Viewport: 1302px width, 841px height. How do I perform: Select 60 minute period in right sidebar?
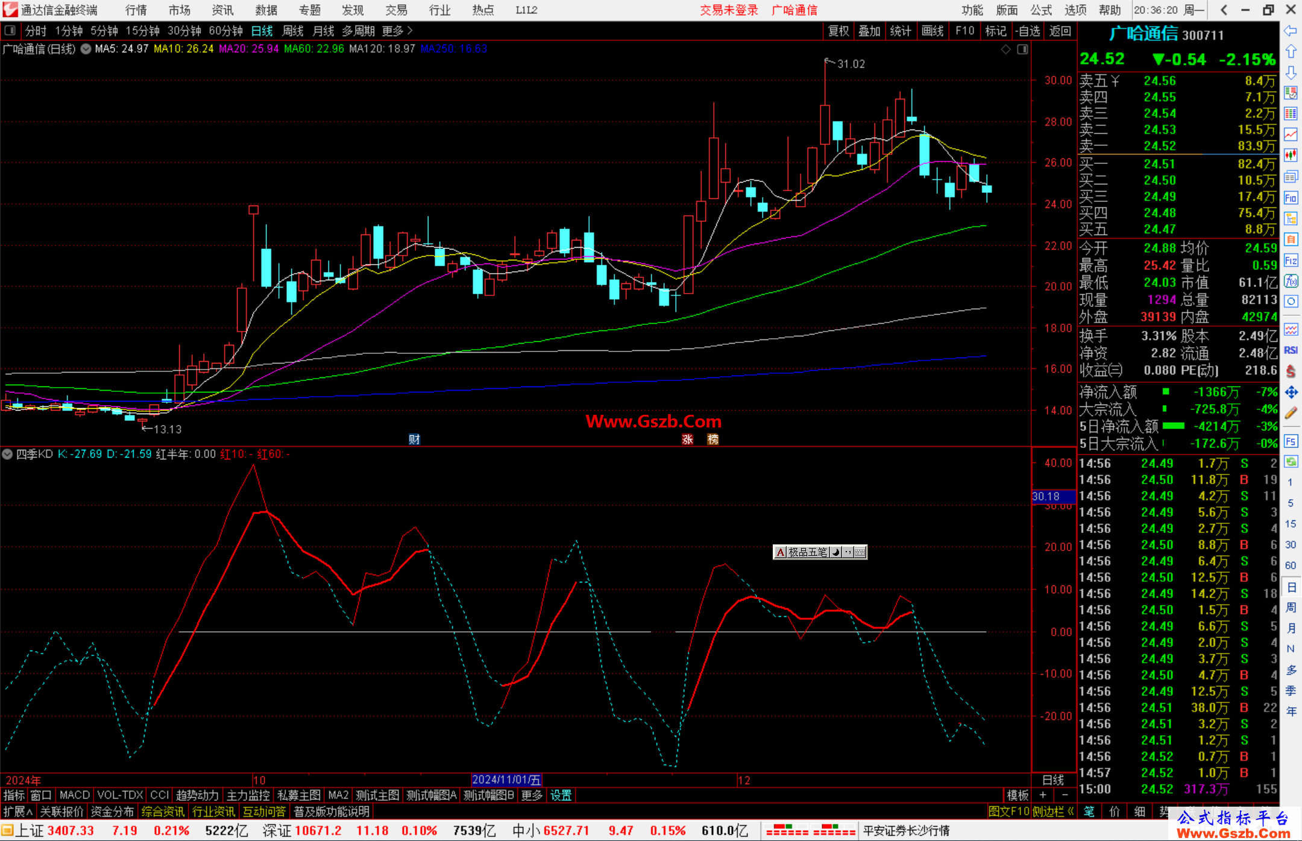1291,565
